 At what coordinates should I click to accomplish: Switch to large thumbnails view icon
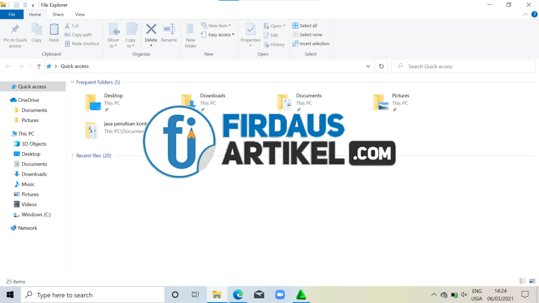click(x=532, y=281)
